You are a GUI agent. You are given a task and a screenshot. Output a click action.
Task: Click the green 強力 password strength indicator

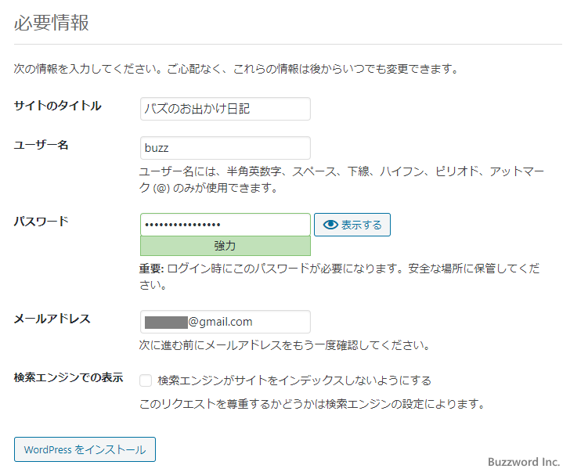[x=225, y=246]
